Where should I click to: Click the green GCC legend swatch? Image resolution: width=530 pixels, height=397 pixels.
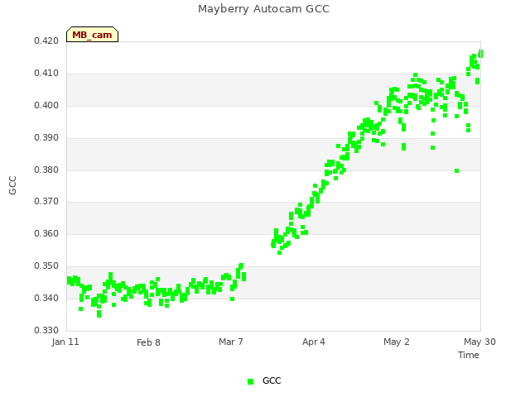coord(250,381)
